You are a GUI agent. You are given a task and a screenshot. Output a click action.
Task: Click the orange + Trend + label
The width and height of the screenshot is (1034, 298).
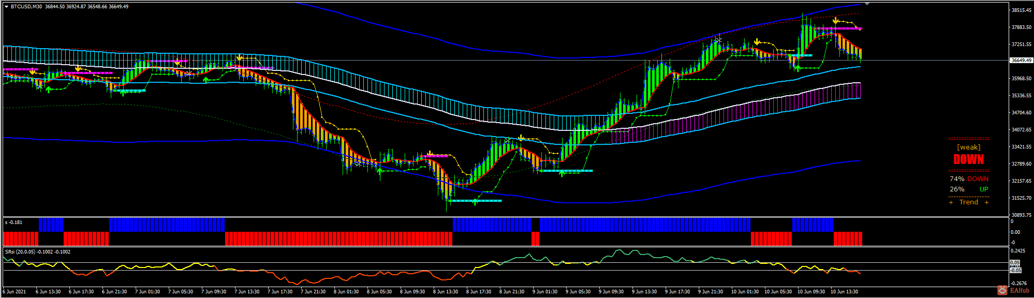(968, 202)
